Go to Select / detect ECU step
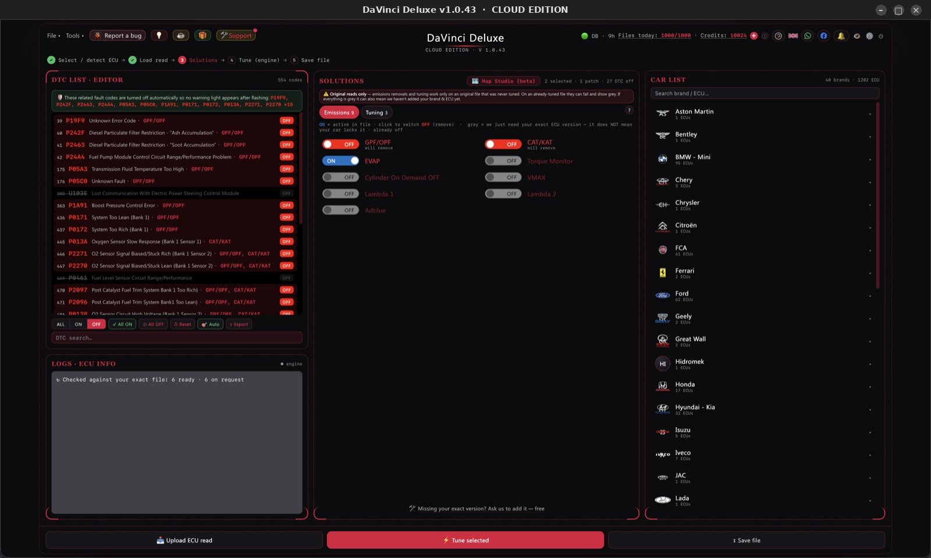The height and width of the screenshot is (558, 931). pos(83,60)
